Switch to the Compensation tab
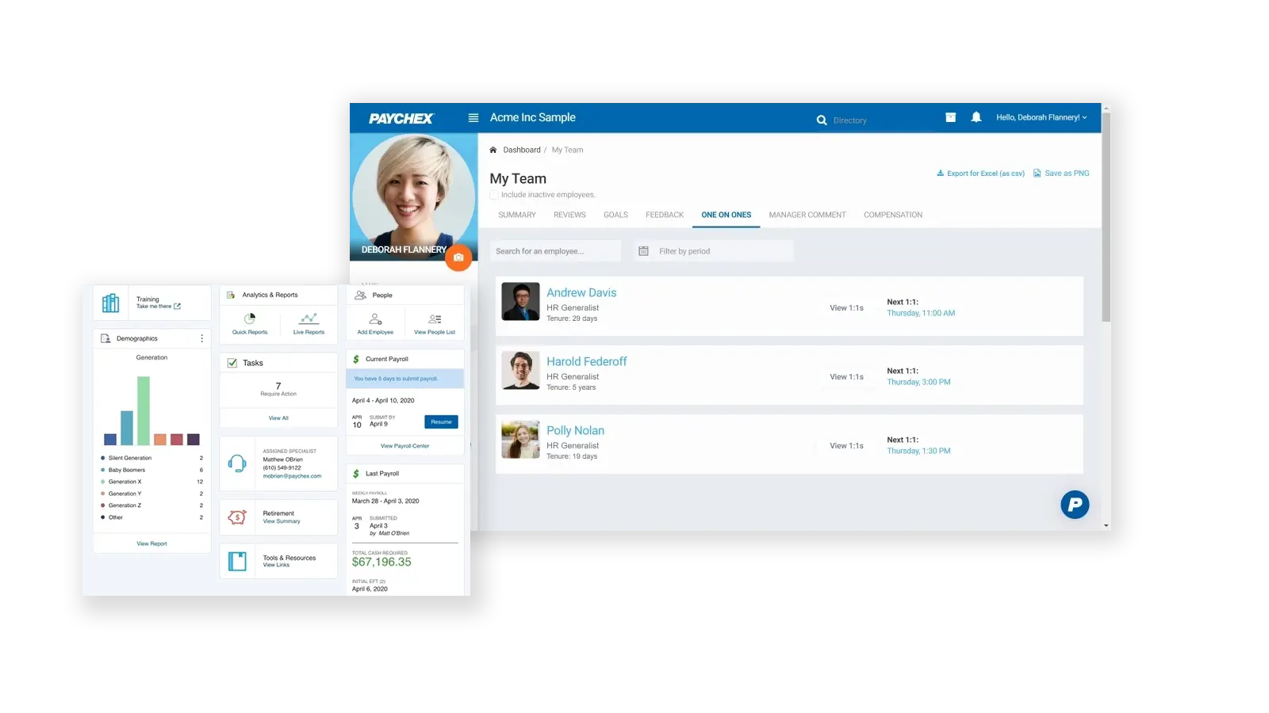The image size is (1269, 713). 892,215
